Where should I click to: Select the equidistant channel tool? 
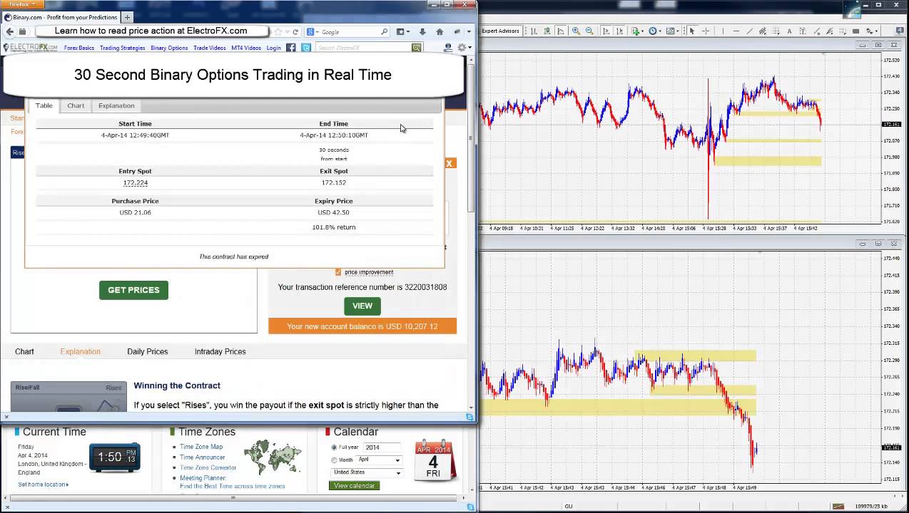(763, 31)
